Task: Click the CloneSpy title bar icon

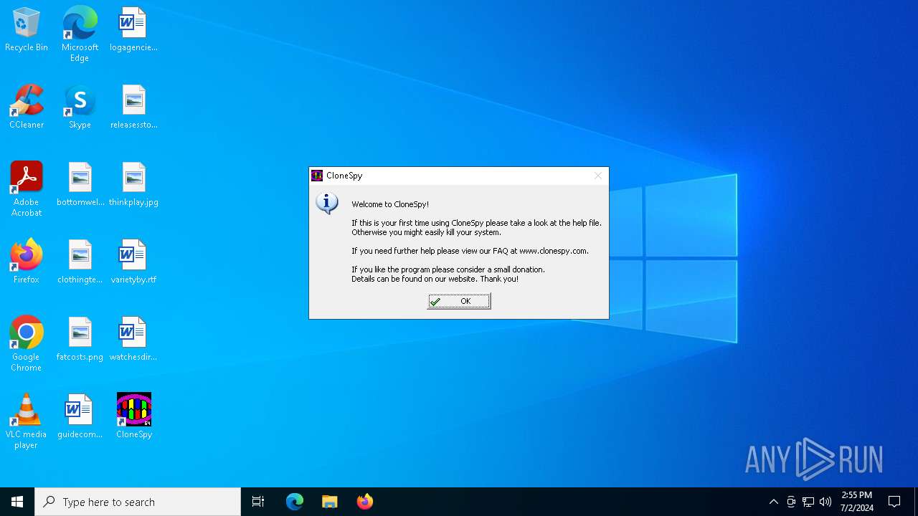Action: click(317, 176)
